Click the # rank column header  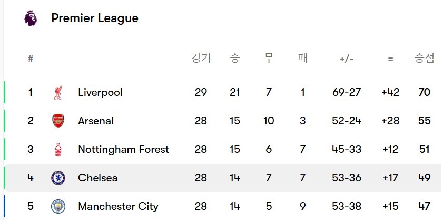pos(31,59)
